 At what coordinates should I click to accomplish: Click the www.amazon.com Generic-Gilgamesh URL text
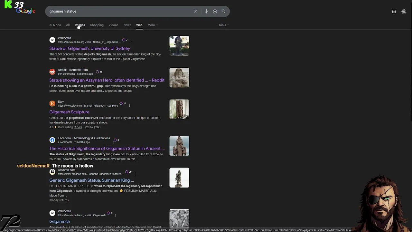(x=90, y=174)
